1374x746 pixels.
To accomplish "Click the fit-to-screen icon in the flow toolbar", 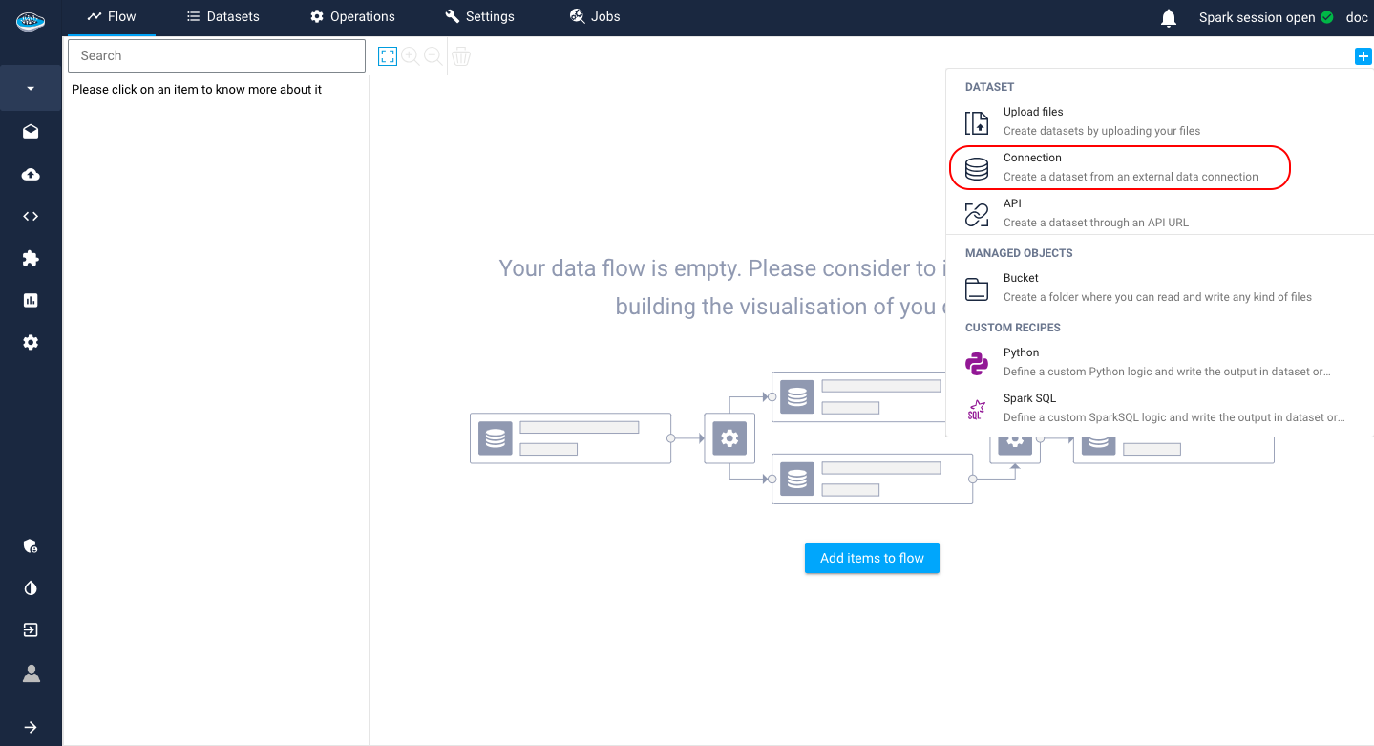I will 387,56.
